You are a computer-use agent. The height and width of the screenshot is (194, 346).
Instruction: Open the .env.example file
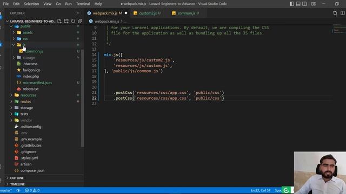tap(31, 139)
